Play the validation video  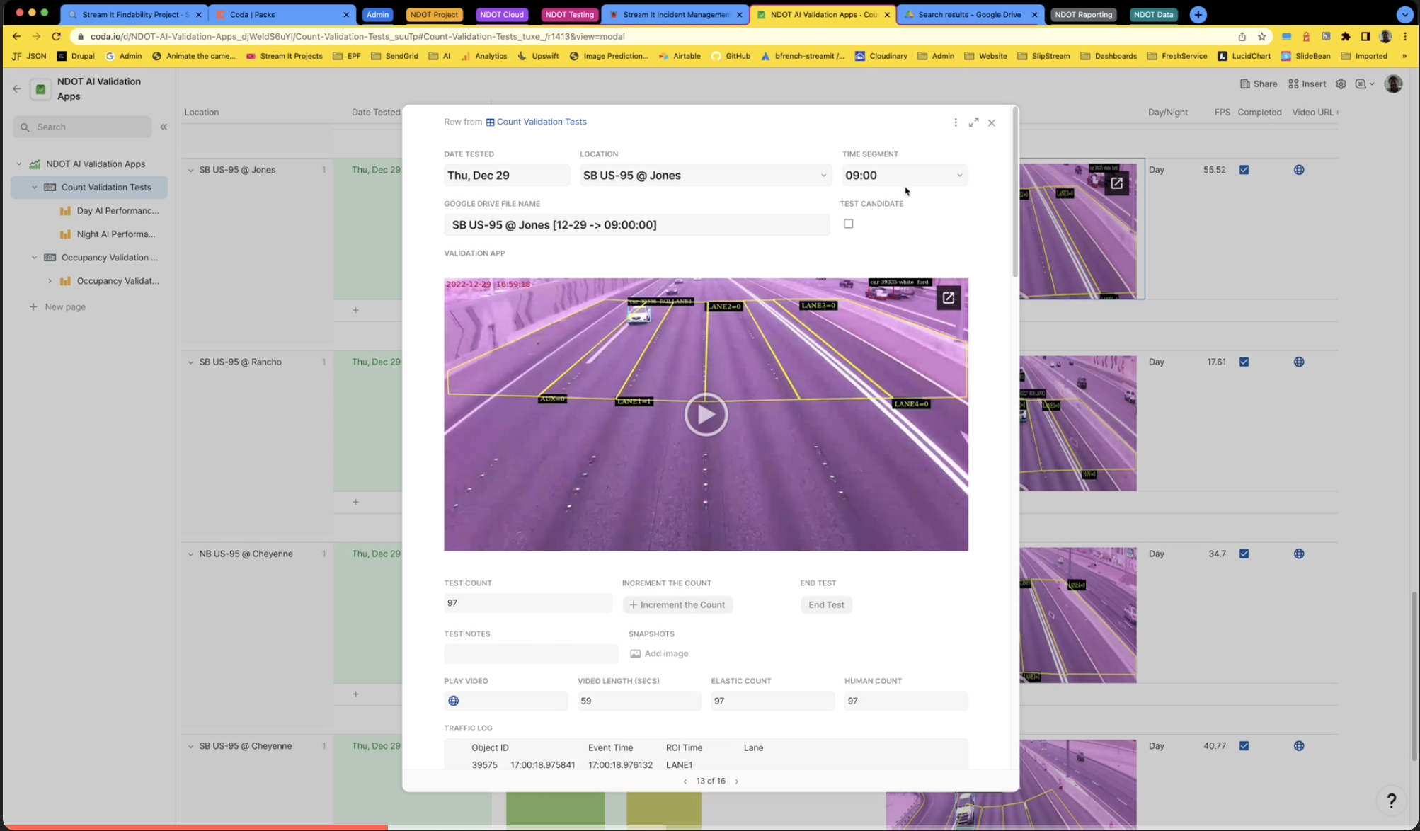pos(705,415)
